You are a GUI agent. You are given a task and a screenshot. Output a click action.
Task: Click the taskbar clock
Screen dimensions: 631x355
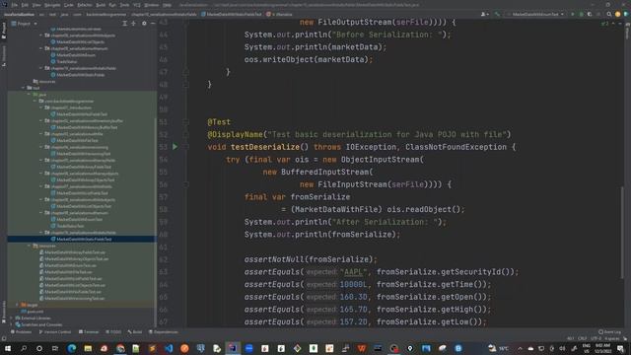602,348
